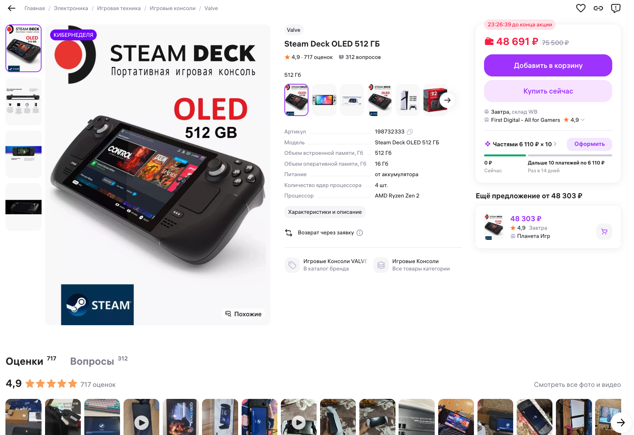Expand First Digital seller rating chevron

[582, 120]
